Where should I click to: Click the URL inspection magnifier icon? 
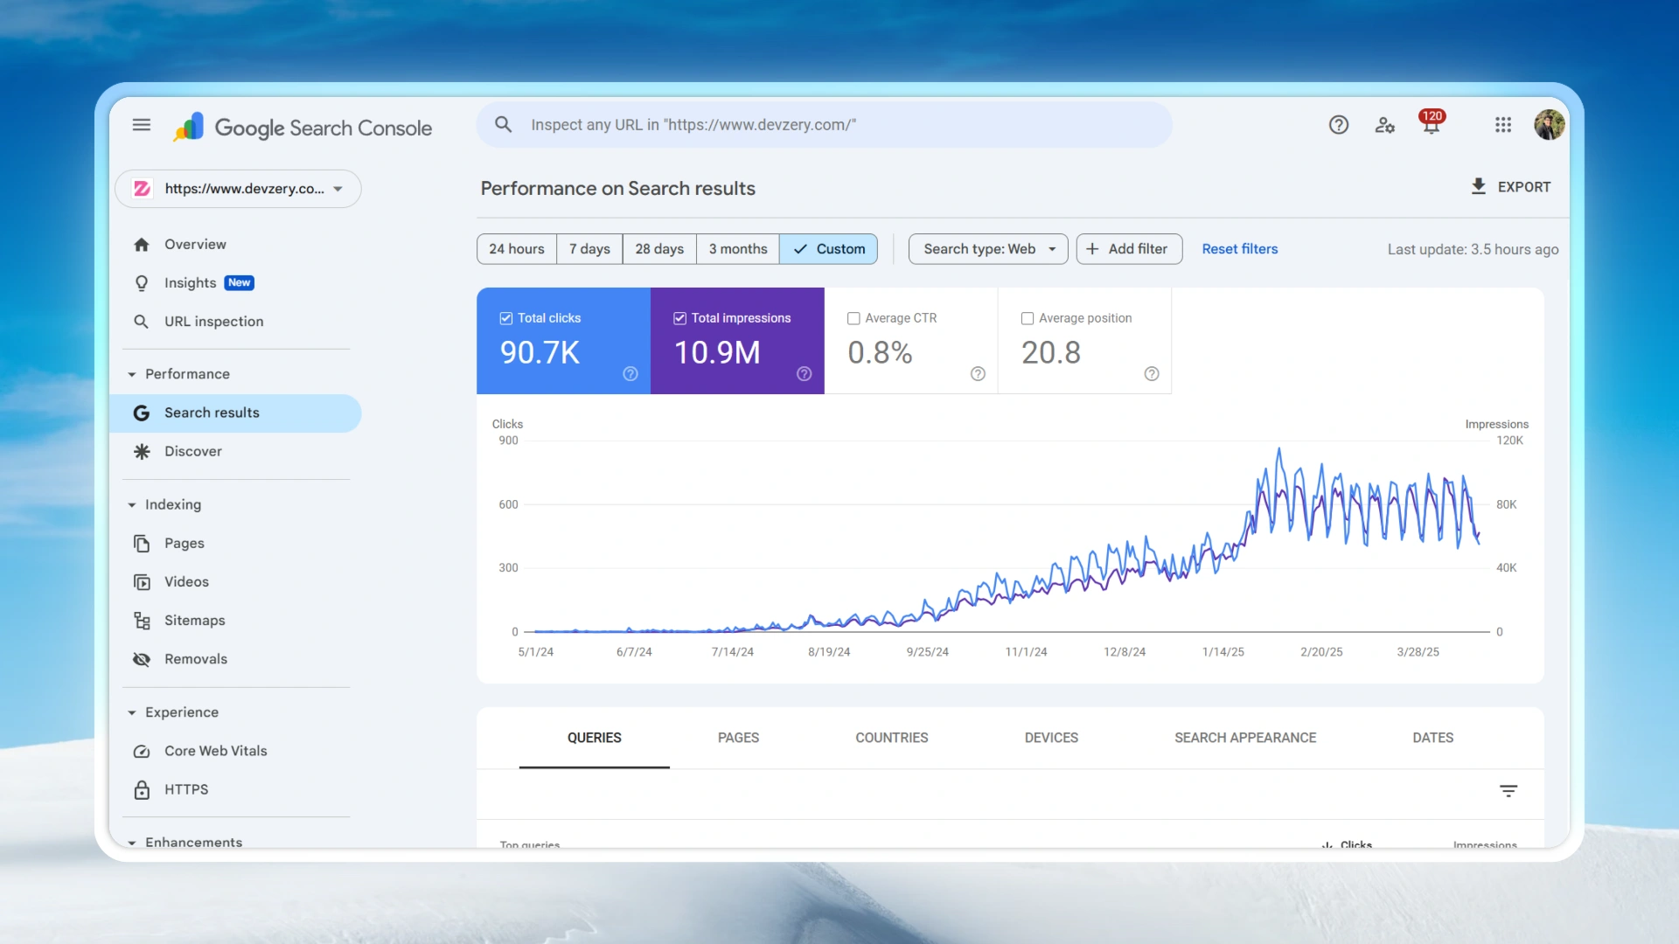point(142,322)
